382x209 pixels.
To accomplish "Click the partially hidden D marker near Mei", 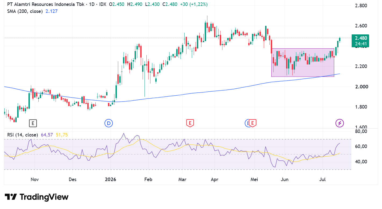I will (247, 123).
